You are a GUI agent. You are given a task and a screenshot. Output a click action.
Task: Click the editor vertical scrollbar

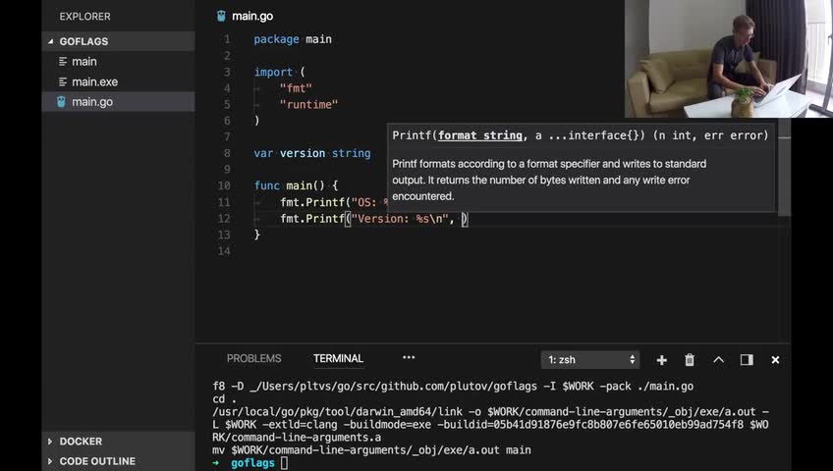(784, 167)
